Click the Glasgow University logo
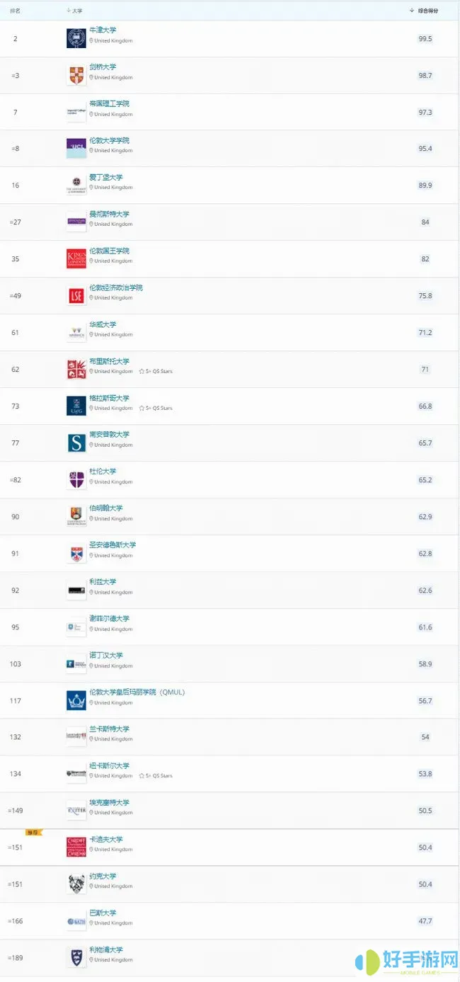Screen dimensions: 460x982 pos(76,405)
